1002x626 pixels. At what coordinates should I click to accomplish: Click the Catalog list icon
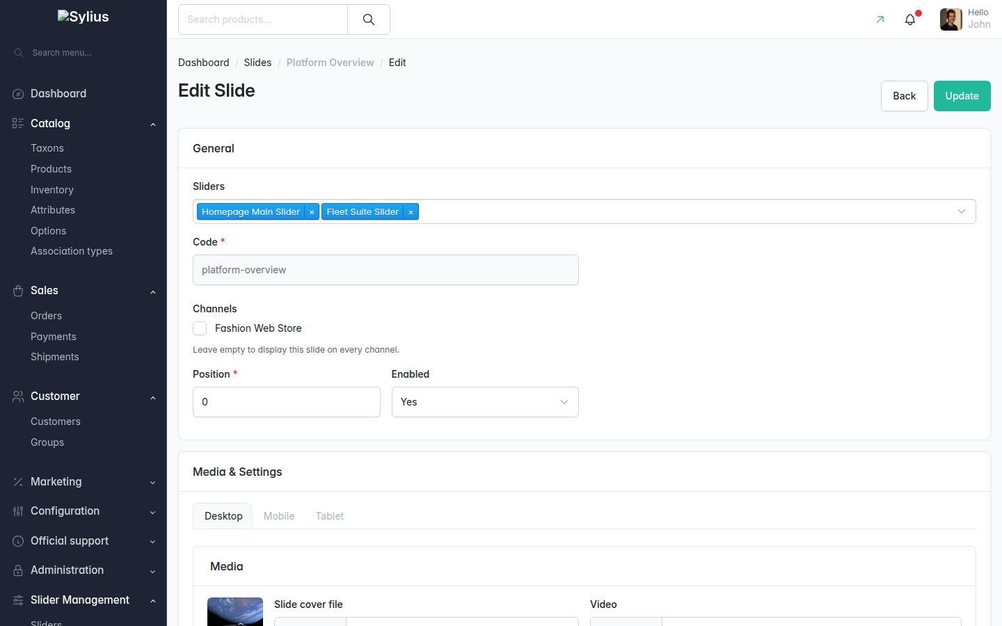pos(18,123)
